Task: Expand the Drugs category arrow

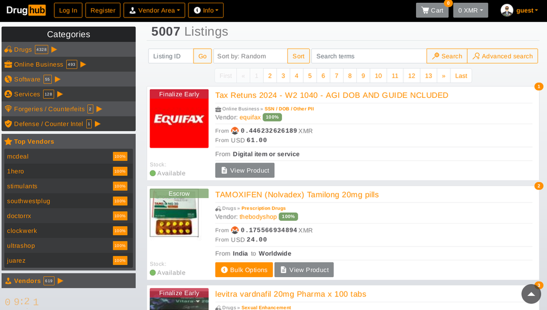Action: (x=54, y=50)
